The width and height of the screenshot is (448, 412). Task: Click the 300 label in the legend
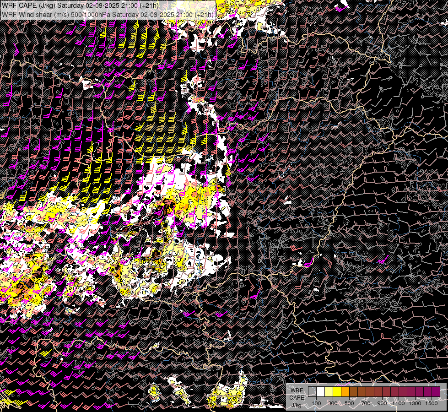[333, 403]
